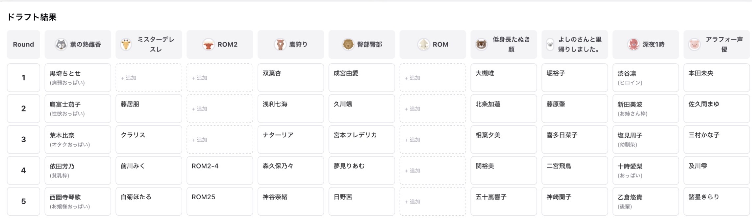The height and width of the screenshot is (219, 752).
Task: Add a round 2 pick for ROM2
Action: 220,109
